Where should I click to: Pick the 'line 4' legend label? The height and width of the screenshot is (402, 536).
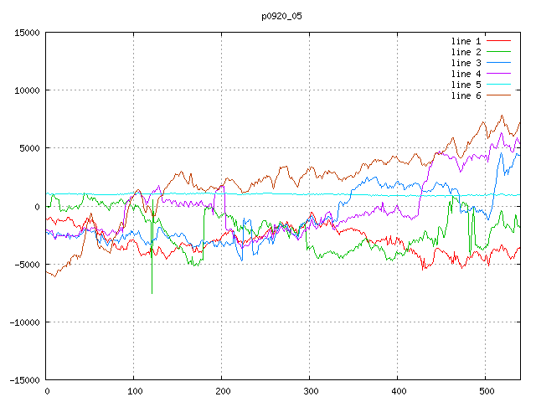coord(466,74)
